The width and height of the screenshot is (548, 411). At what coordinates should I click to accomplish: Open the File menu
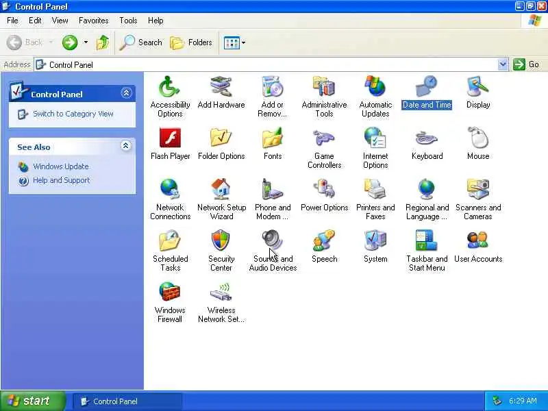click(12, 21)
